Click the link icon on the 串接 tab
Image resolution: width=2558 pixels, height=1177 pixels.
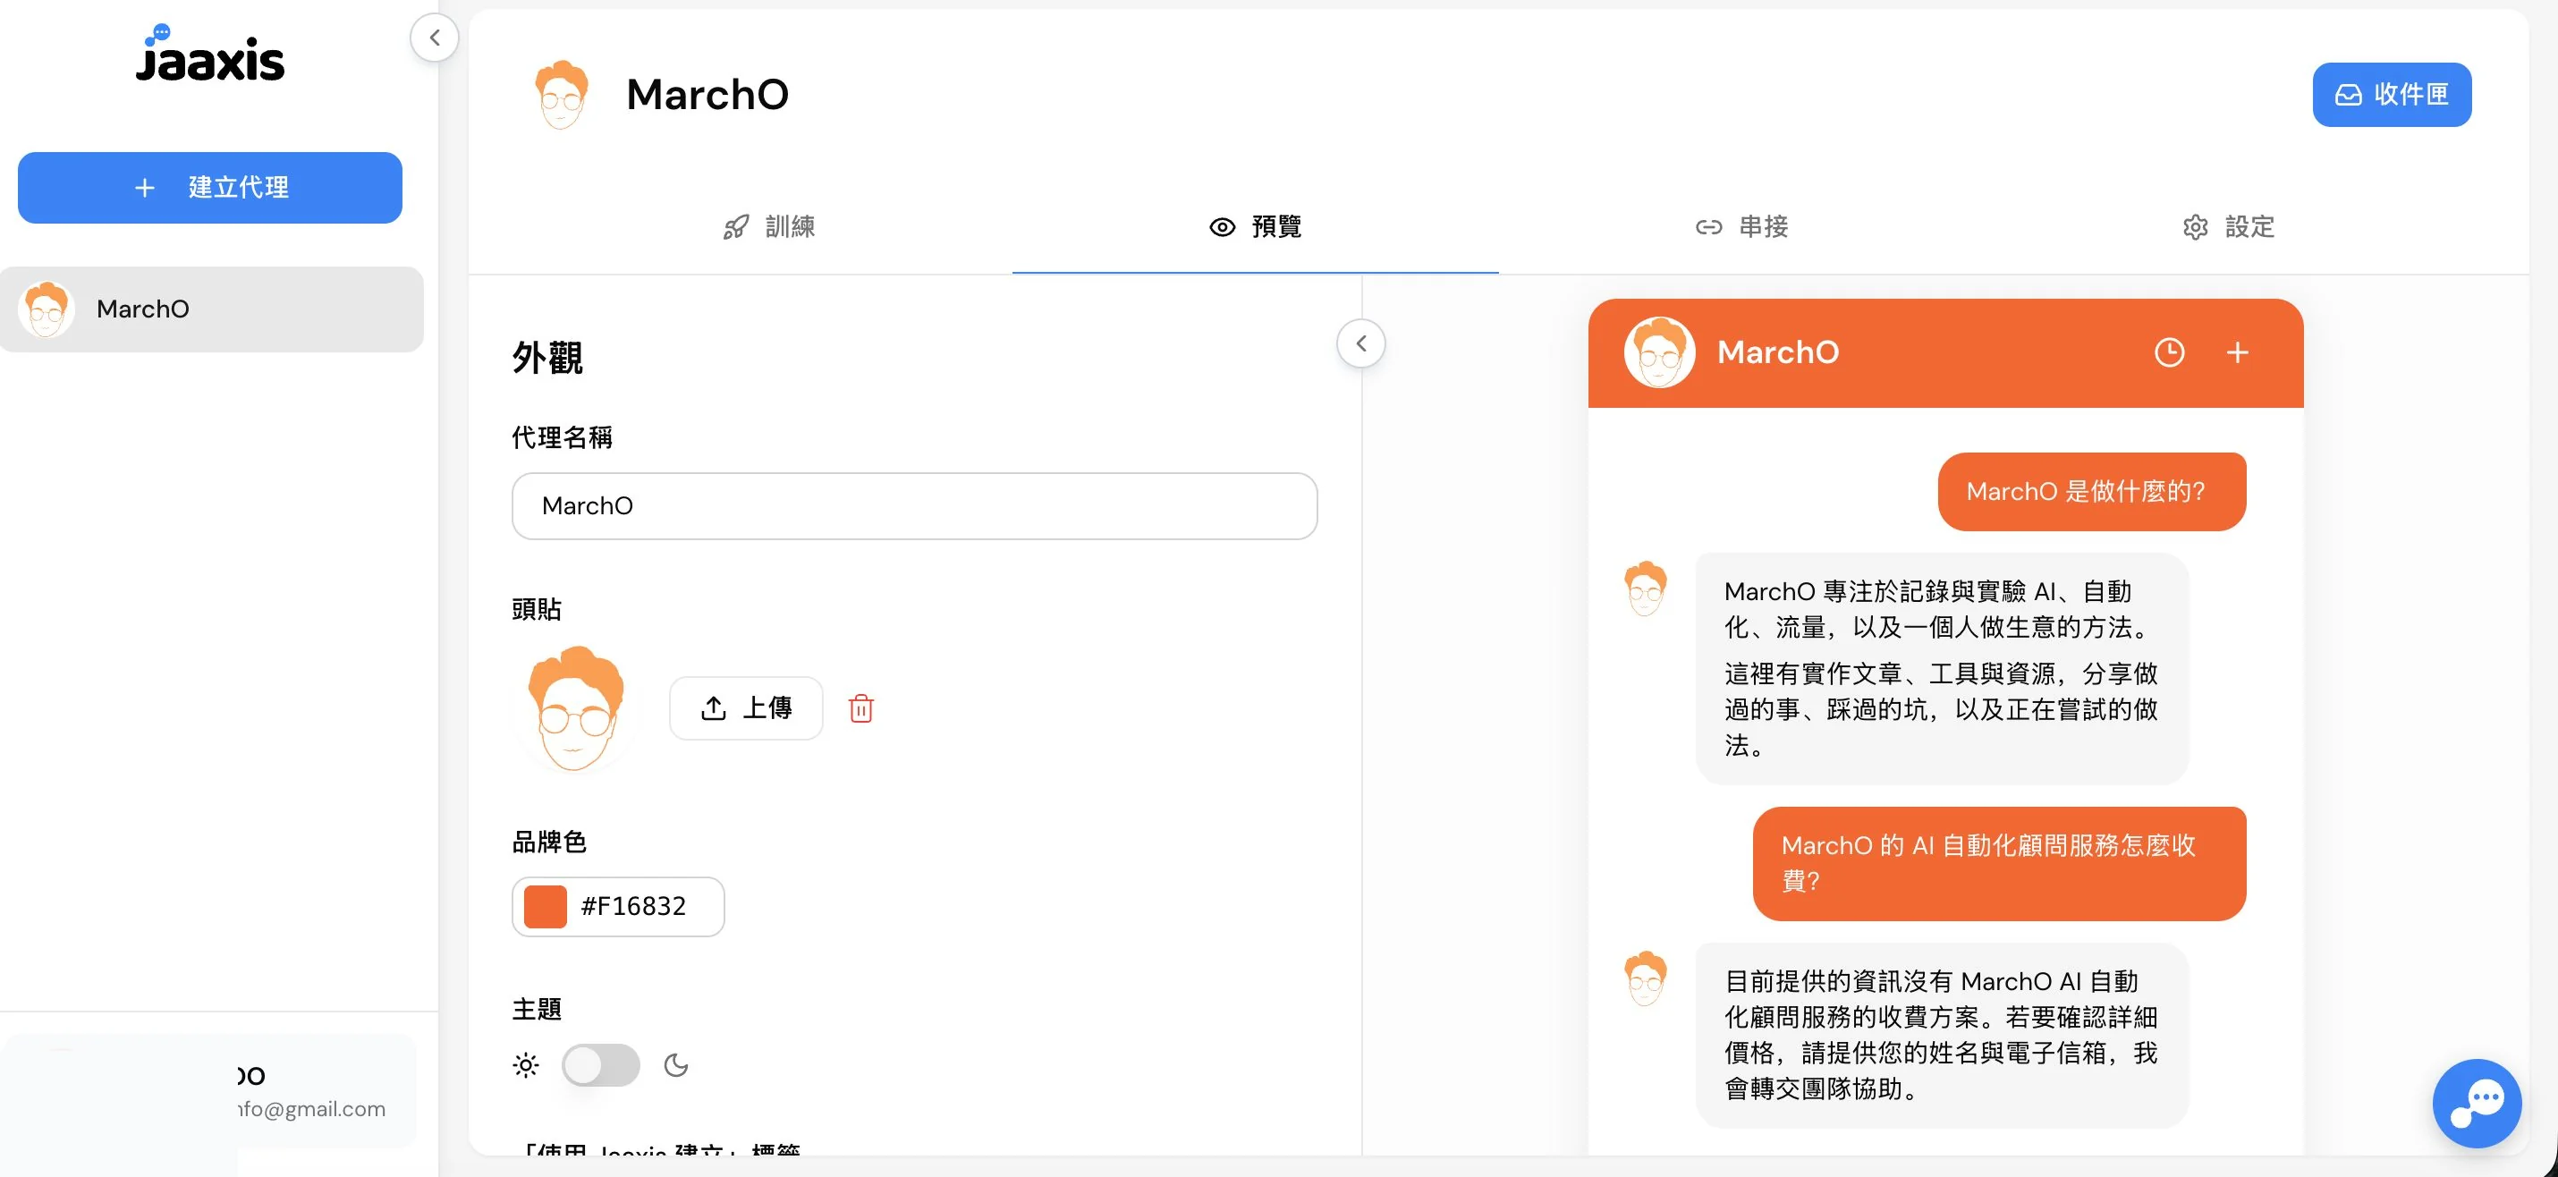pos(1708,227)
